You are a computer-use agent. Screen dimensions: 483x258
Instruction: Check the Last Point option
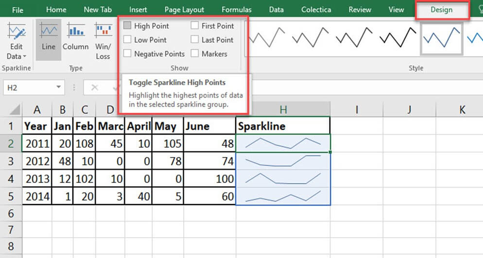point(195,40)
